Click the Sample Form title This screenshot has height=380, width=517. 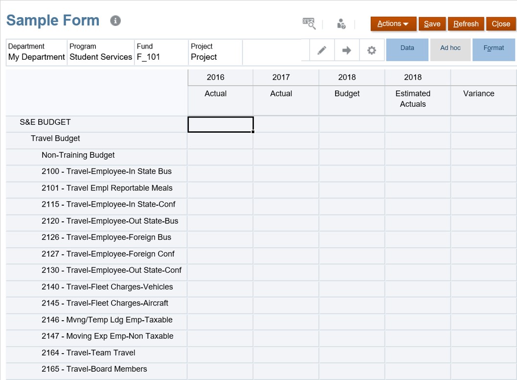(53, 21)
